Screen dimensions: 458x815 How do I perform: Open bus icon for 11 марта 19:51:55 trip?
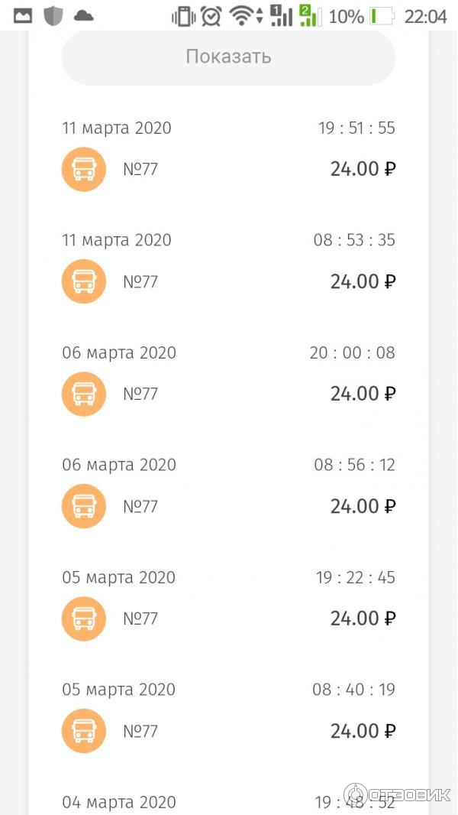pyautogui.click(x=84, y=170)
